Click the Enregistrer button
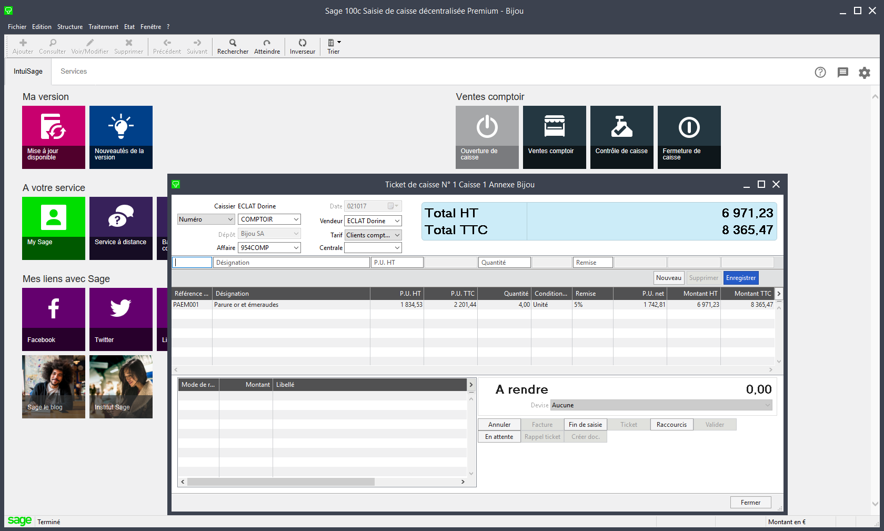The image size is (884, 531). coord(741,278)
